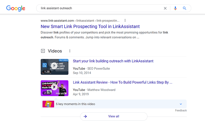
Task: Click the key moments preview thumbnail
Action: [x=48, y=104]
